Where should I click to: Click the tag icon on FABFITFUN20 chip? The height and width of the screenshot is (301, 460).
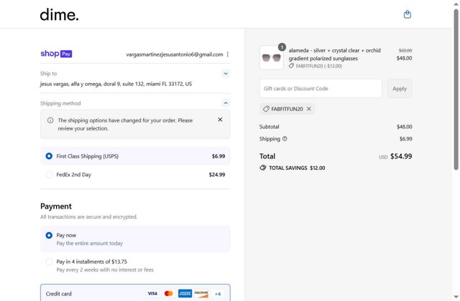266,109
